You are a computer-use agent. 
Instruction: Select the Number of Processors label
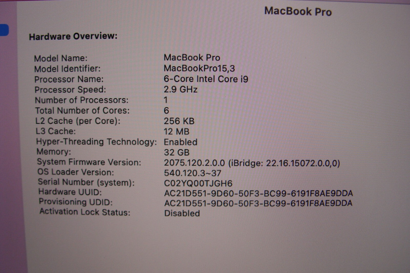(82, 100)
